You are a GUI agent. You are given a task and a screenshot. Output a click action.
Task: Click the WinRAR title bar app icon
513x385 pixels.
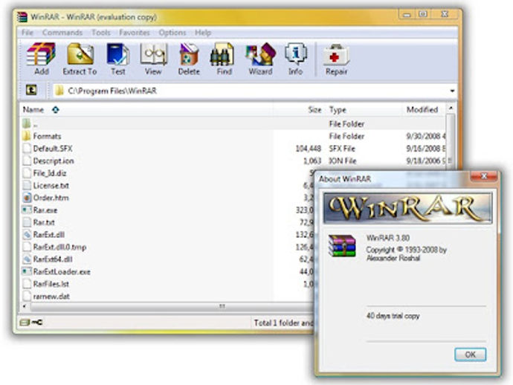(x=22, y=16)
